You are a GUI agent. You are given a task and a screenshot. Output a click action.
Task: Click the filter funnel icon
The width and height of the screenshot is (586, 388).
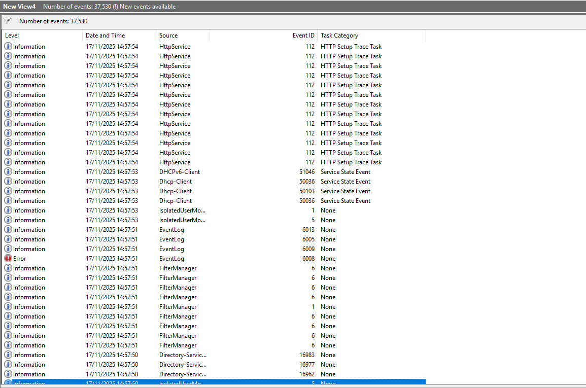pos(8,21)
